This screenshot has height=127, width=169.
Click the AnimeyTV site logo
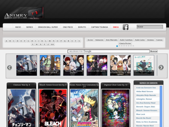[x=24, y=13]
